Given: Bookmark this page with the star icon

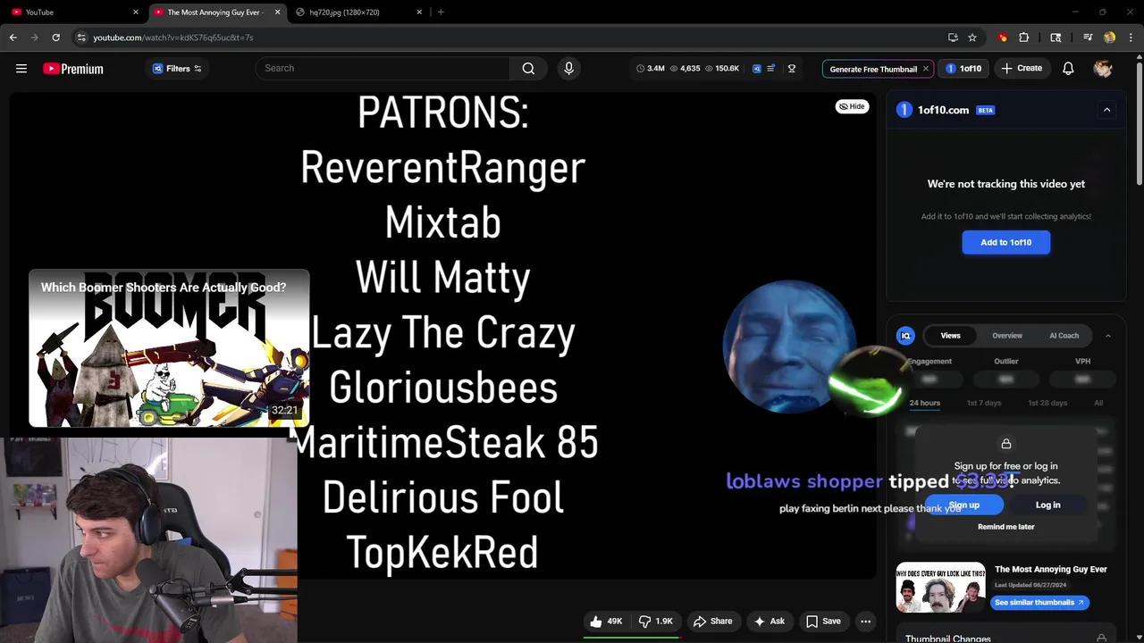Looking at the screenshot, I should pos(972,38).
